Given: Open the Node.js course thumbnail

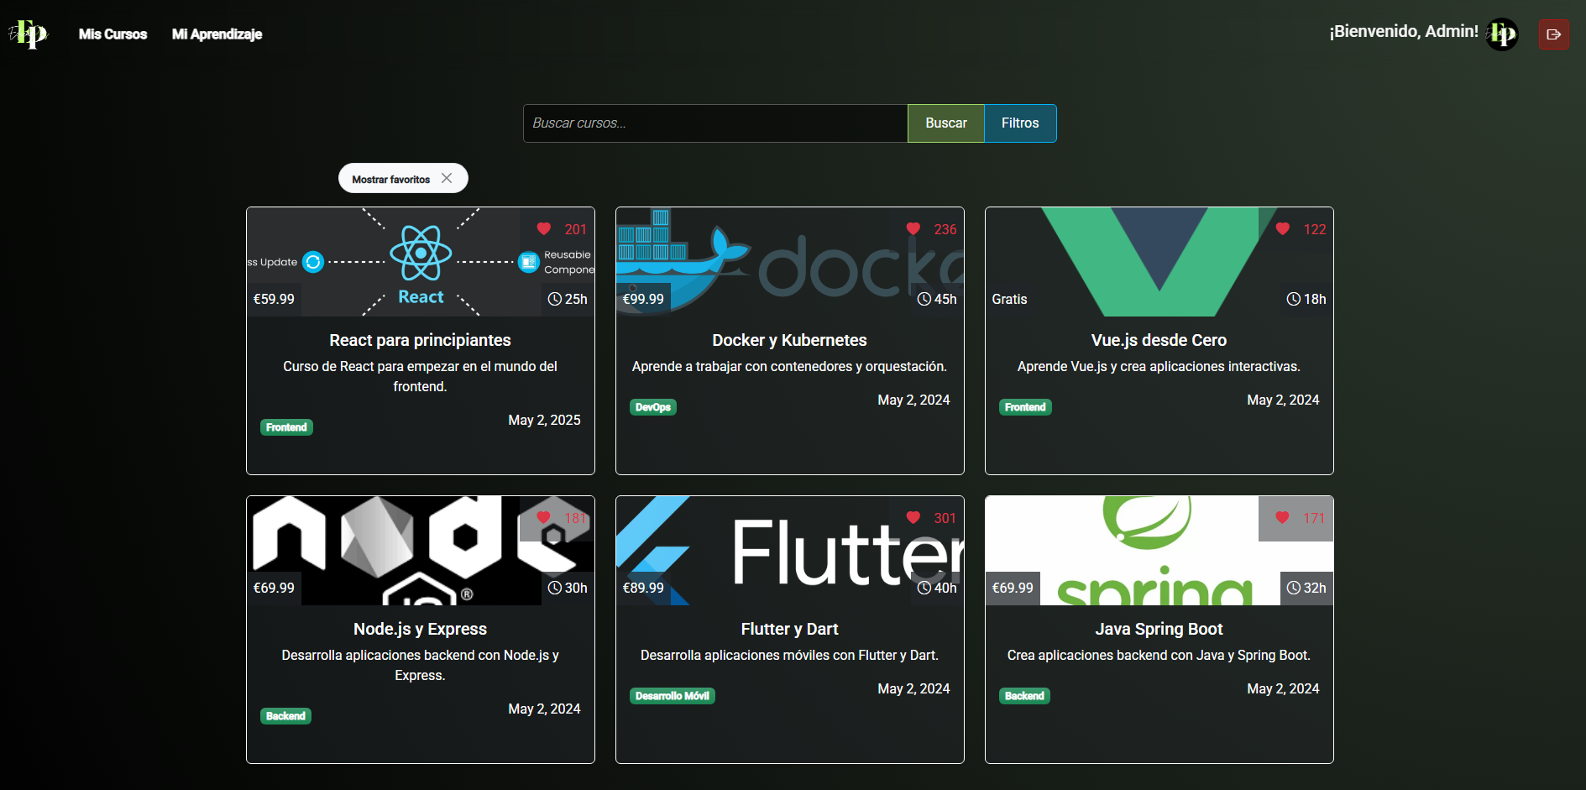Looking at the screenshot, I should click(421, 551).
